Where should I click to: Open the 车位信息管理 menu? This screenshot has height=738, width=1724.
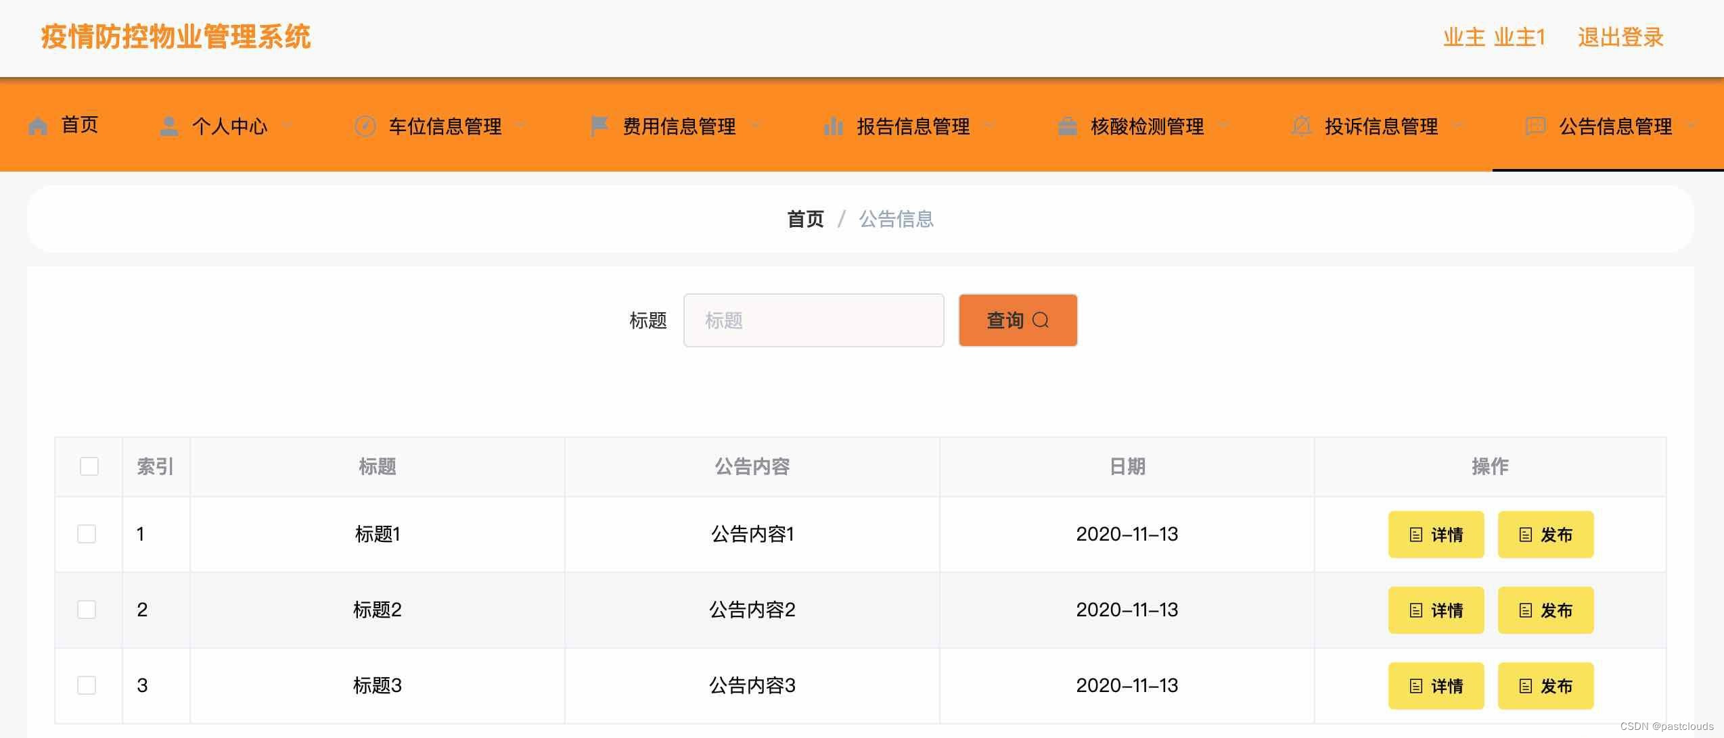click(x=445, y=126)
